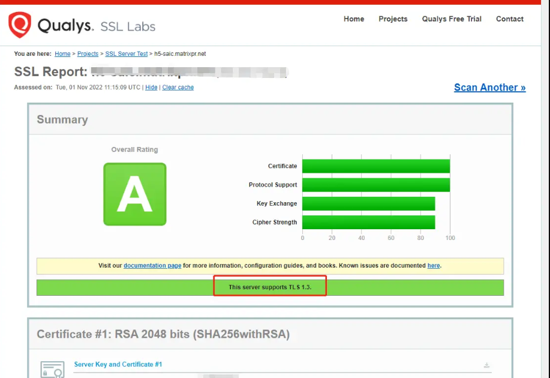Click the 'Tue, 01 Nov 2022 11:15:09 UTC' timestamp
The height and width of the screenshot is (378, 550).
(98, 88)
